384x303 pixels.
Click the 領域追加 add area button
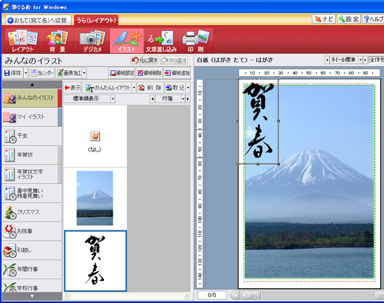(177, 73)
